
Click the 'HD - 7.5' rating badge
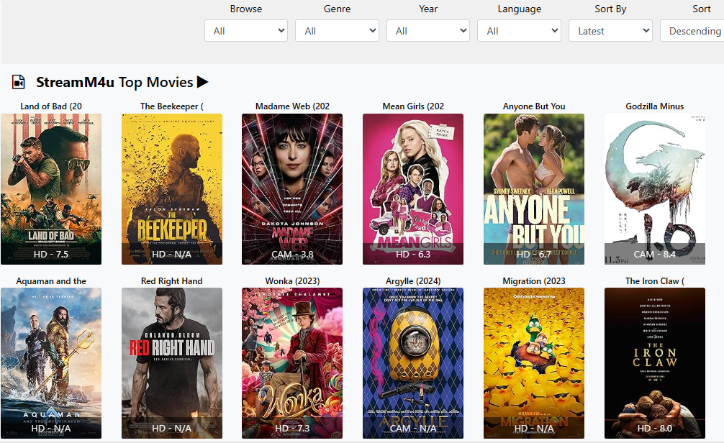click(x=51, y=255)
